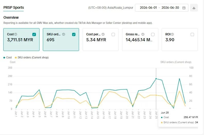Click the Jun 1 axis label
Image resolution: width=204 pixels, height=135 pixels.
coord(16,114)
